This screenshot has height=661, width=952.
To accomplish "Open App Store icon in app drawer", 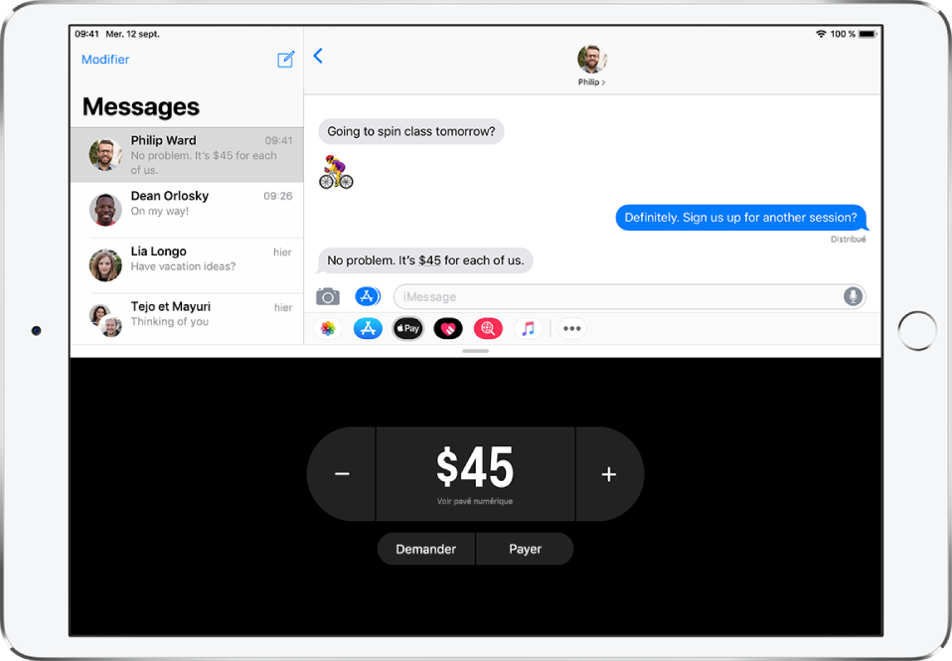I will point(368,329).
